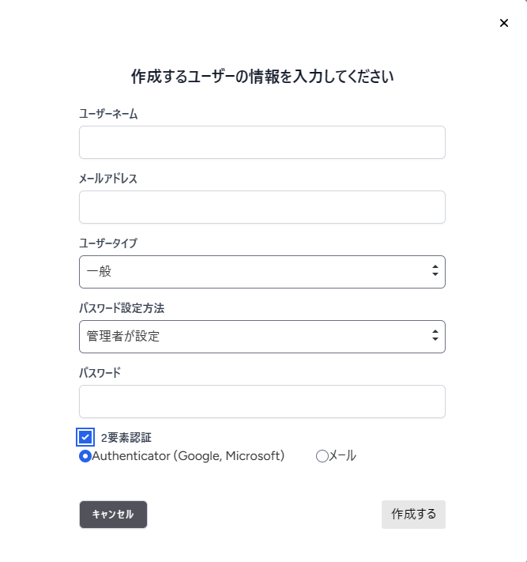The image size is (527, 562).
Task: Choose the メール radio button circle
Action: click(322, 456)
